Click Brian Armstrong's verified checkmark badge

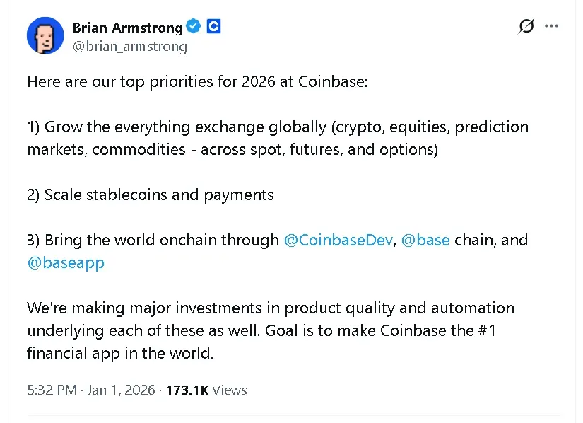193,26
